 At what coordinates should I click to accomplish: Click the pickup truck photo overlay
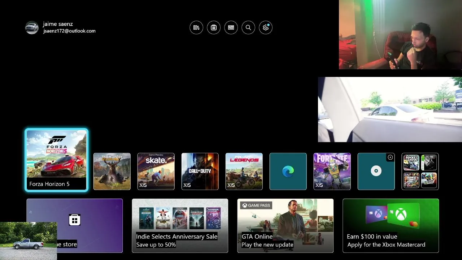click(29, 241)
